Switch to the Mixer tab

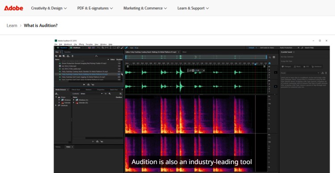pyautogui.click(x=184, y=52)
